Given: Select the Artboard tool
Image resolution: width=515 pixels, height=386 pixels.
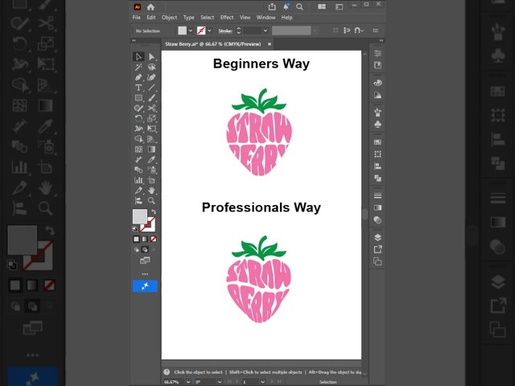Looking at the screenshot, I should point(151,180).
